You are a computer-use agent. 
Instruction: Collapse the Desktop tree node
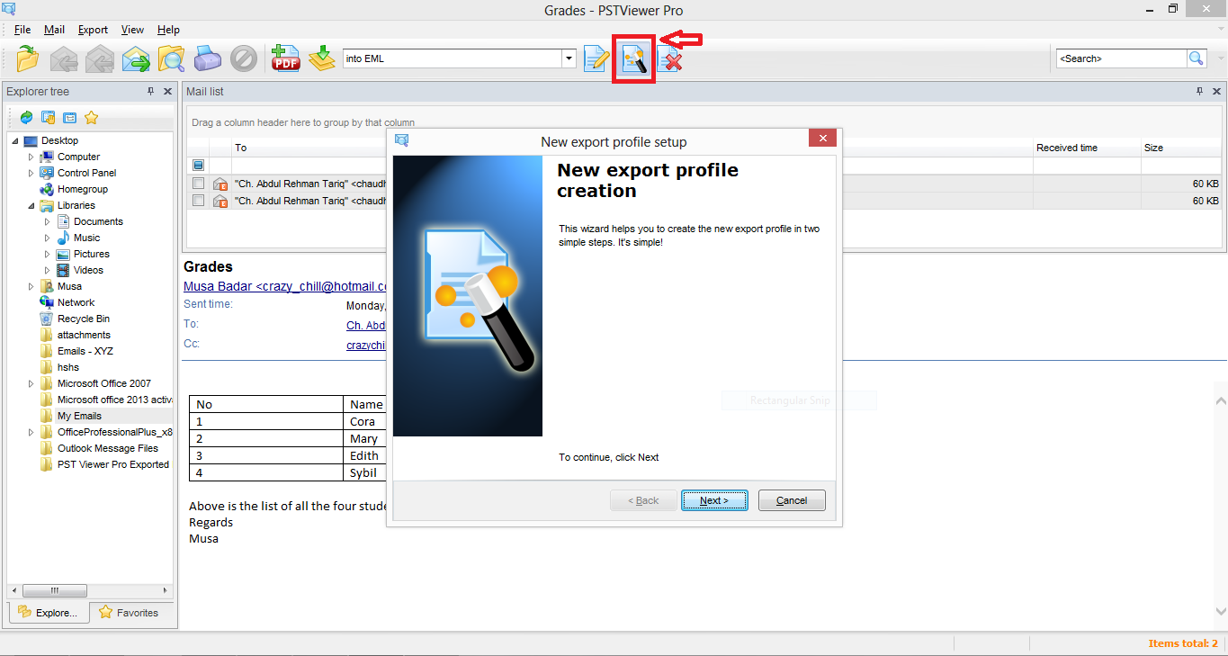15,140
